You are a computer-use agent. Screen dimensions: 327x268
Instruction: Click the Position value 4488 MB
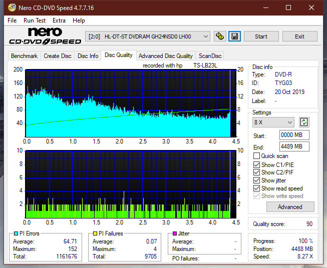(x=302, y=249)
